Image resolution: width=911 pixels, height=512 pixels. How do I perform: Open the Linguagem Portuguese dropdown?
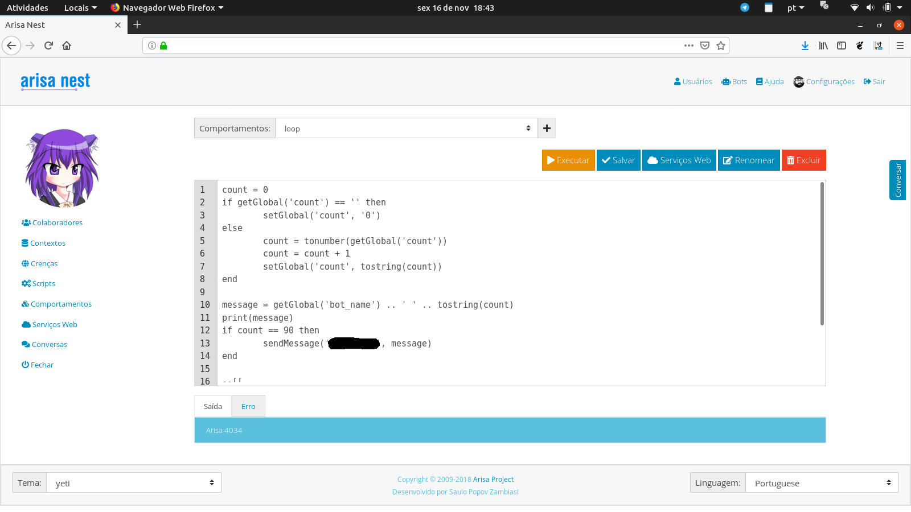tap(822, 483)
